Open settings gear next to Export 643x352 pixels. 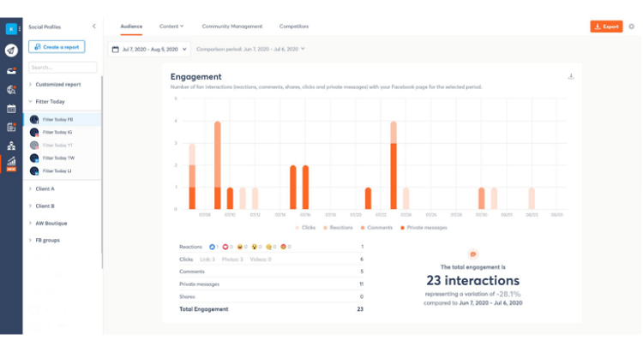(x=632, y=27)
